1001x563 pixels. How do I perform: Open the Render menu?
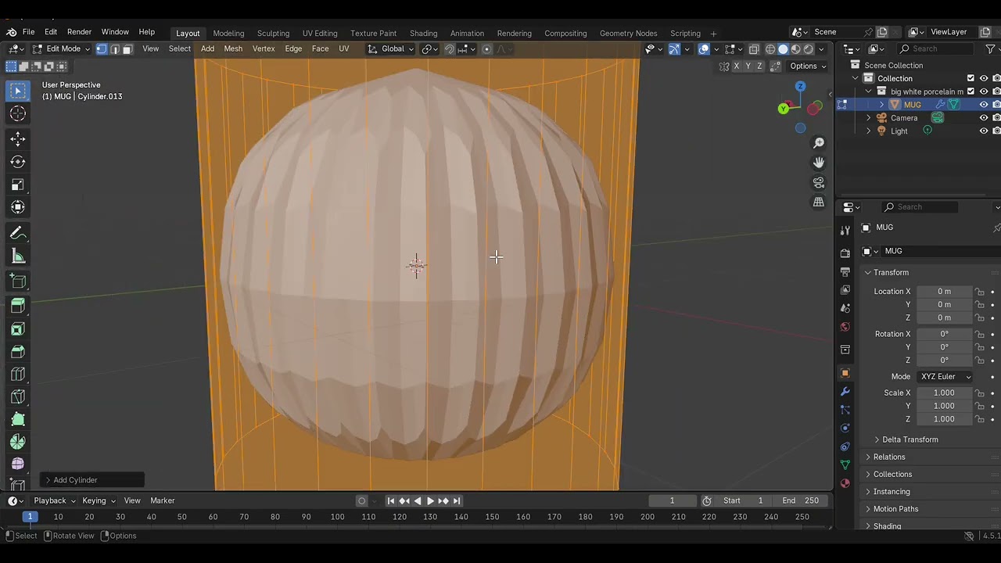click(x=79, y=32)
